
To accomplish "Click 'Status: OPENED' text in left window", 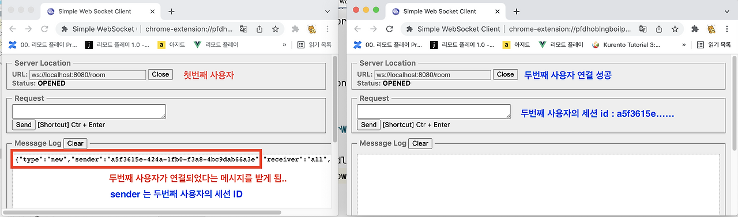I will pos(39,83).
